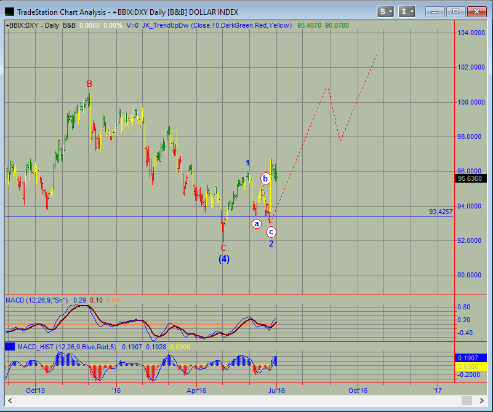The image size is (493, 412).
Task: Select the red B wave label
Action: coord(89,84)
